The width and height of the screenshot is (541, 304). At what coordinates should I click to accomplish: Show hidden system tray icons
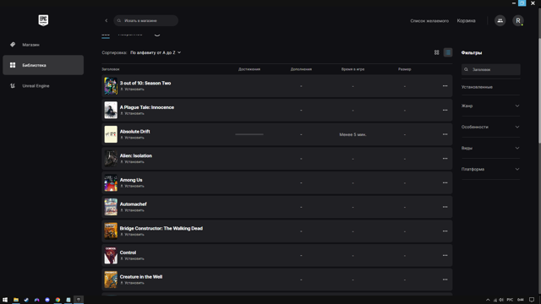point(488,300)
